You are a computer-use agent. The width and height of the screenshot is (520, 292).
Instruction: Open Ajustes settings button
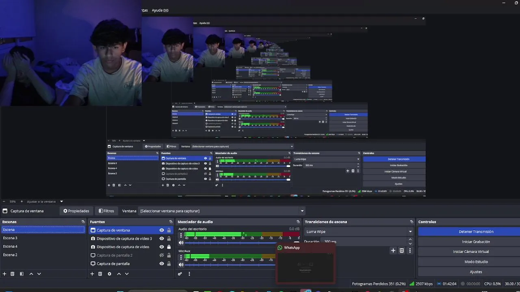(476, 272)
